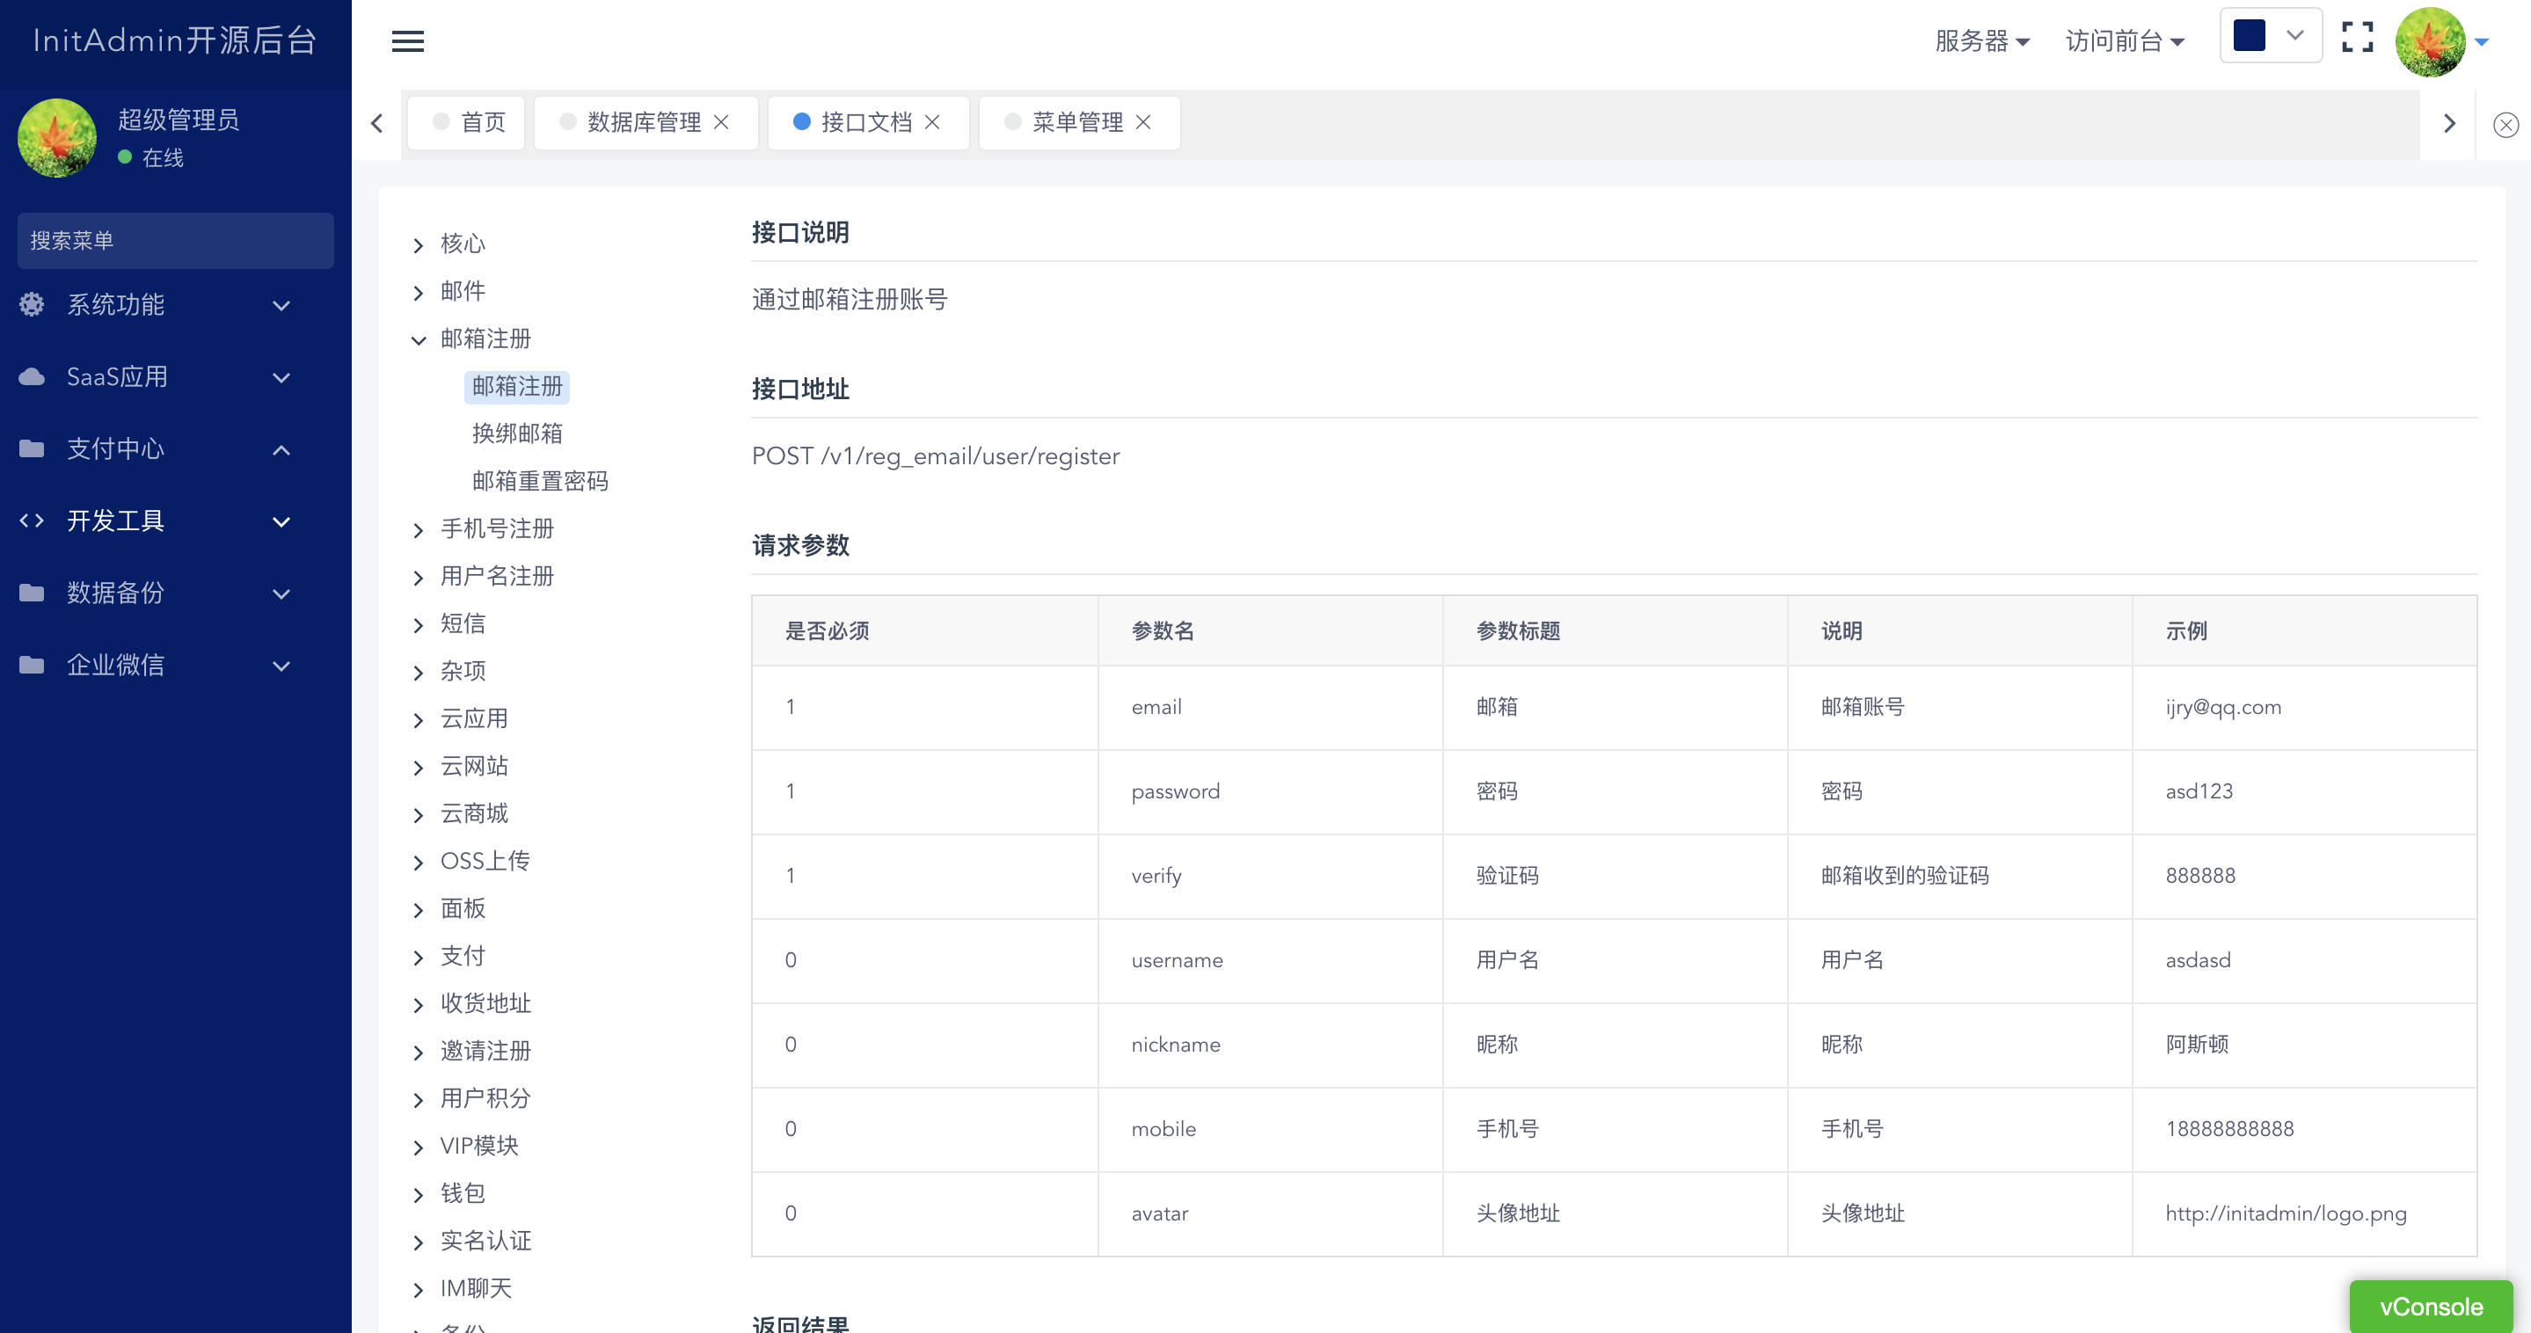Open the dark blue theme color picker
Screen dimensions: 2531x1333
(2270, 35)
